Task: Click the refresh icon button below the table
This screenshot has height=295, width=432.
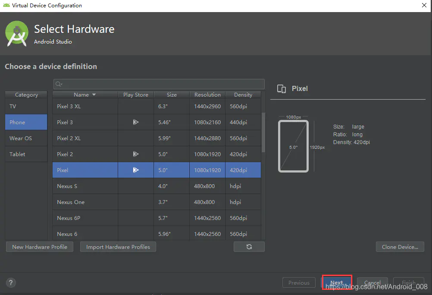Action: (249, 247)
